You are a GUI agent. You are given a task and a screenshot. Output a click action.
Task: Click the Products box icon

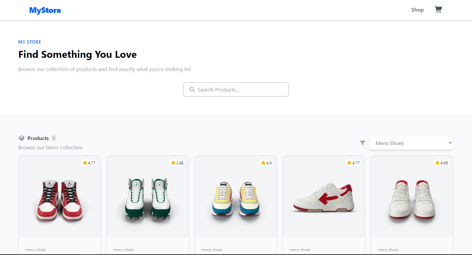click(x=22, y=138)
